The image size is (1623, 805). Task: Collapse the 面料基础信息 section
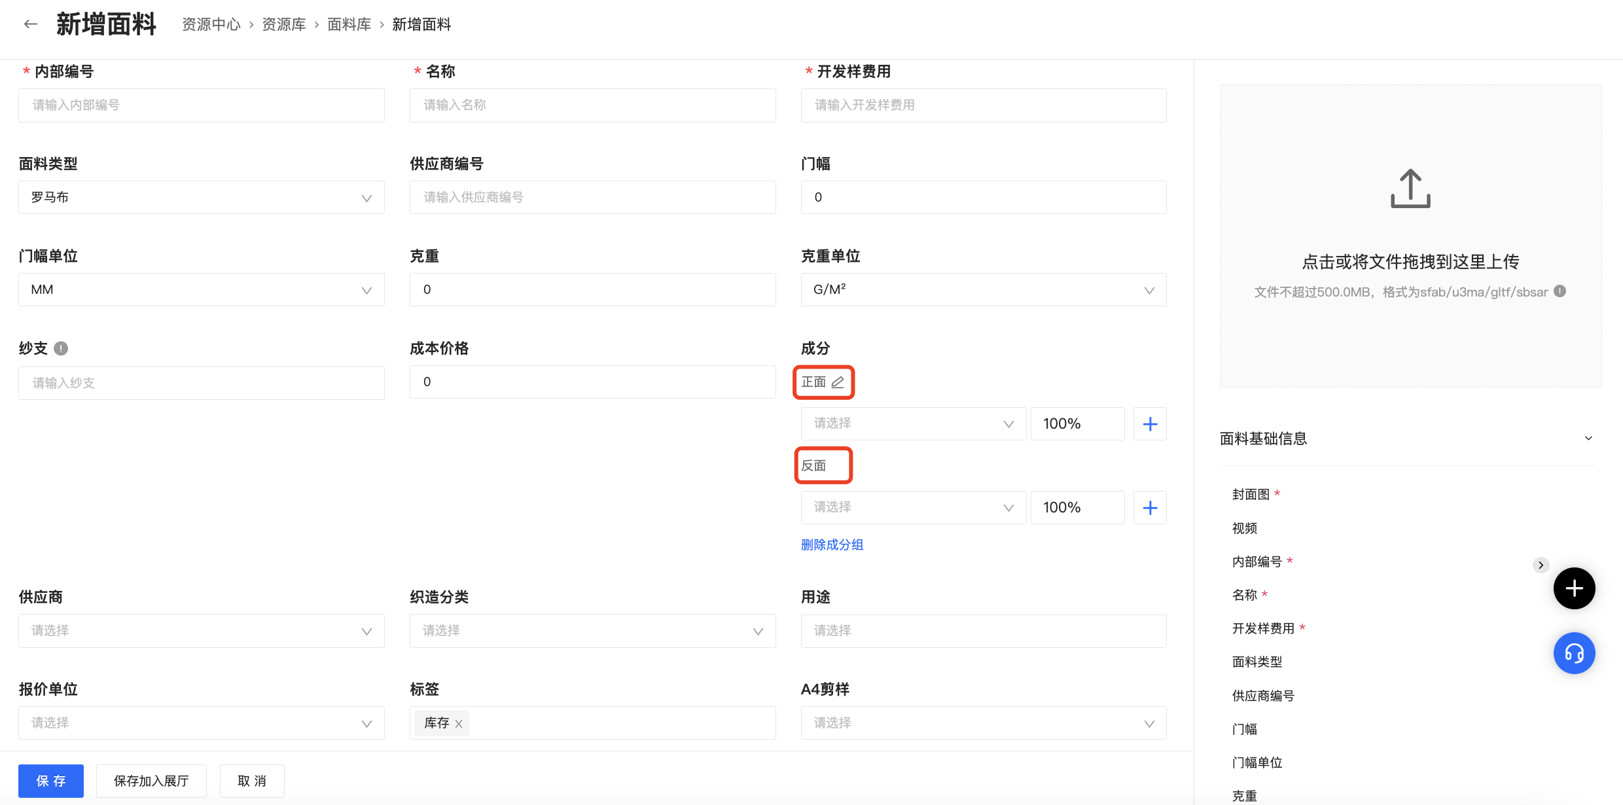coord(1588,438)
